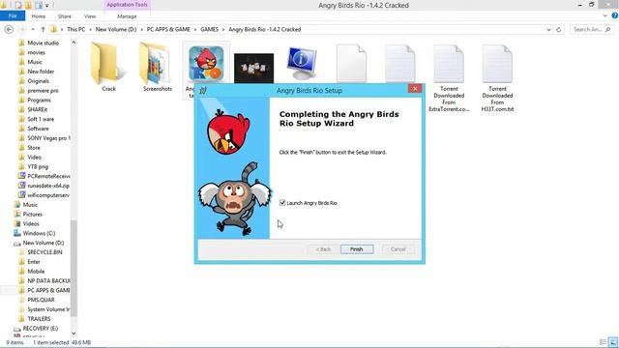
Task: Select the Torrent Downloaded From ExtraTorrent file
Action: (x=449, y=78)
